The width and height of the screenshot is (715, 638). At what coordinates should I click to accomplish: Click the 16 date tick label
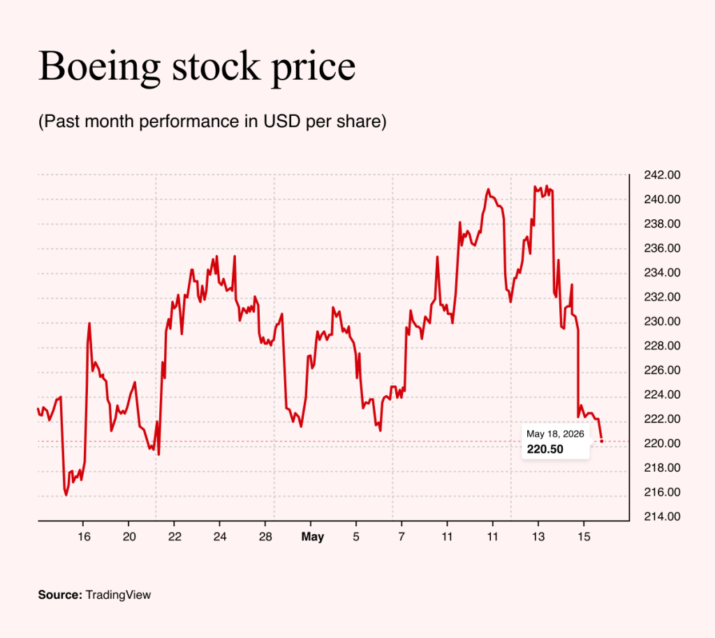pyautogui.click(x=84, y=537)
